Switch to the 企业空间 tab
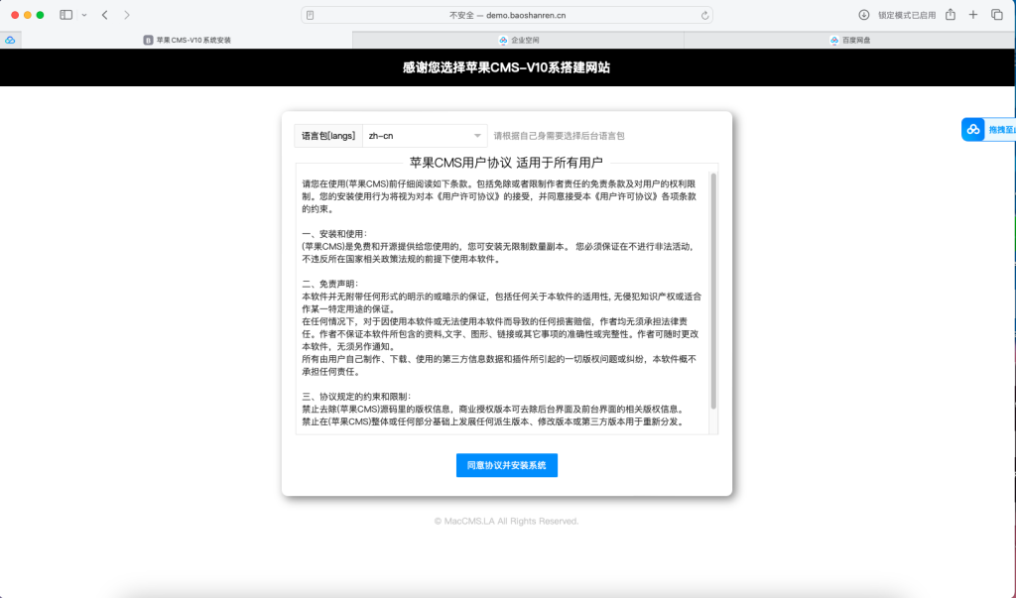Screen dimensions: 1016x598 pos(518,41)
